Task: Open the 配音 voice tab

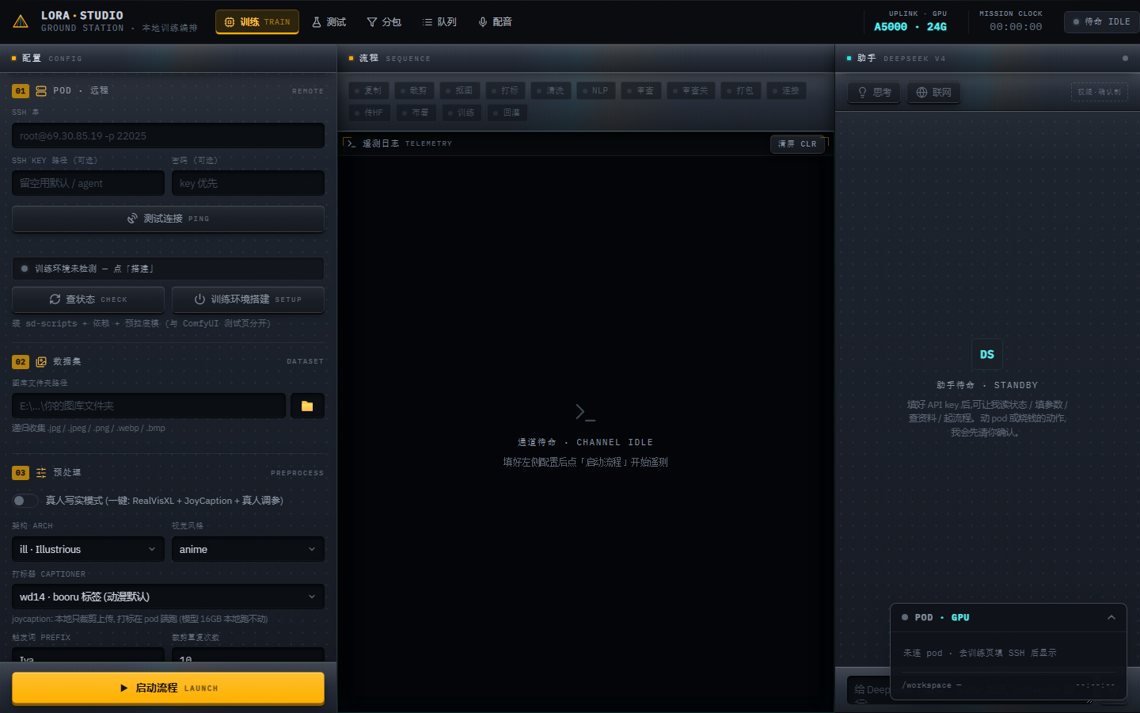Action: click(x=495, y=22)
